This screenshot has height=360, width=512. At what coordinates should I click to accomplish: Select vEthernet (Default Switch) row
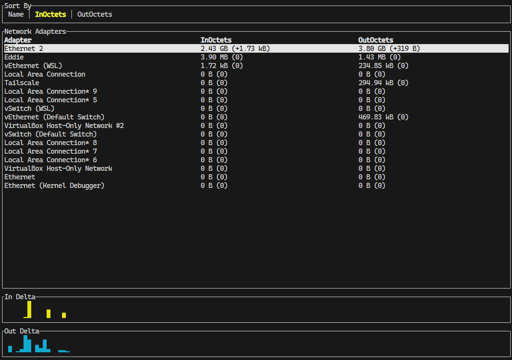pos(256,117)
